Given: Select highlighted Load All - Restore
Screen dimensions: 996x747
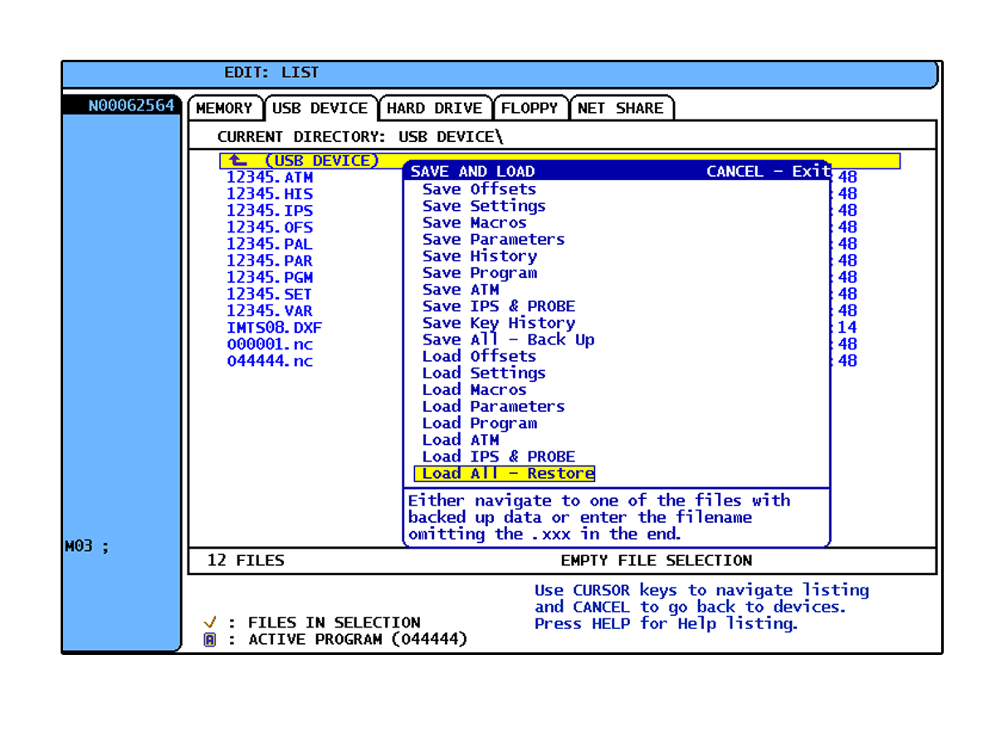Looking at the screenshot, I should point(505,474).
